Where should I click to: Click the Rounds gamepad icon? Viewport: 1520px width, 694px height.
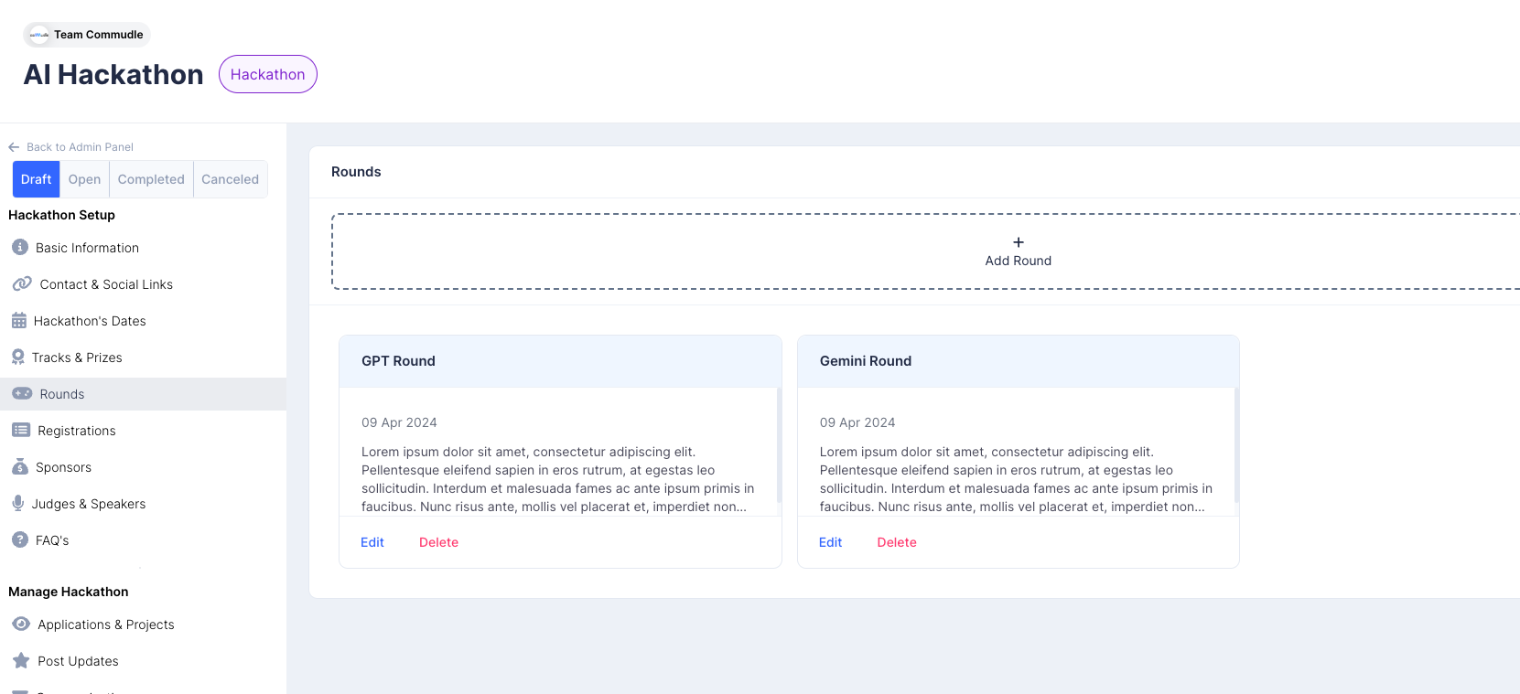click(22, 394)
